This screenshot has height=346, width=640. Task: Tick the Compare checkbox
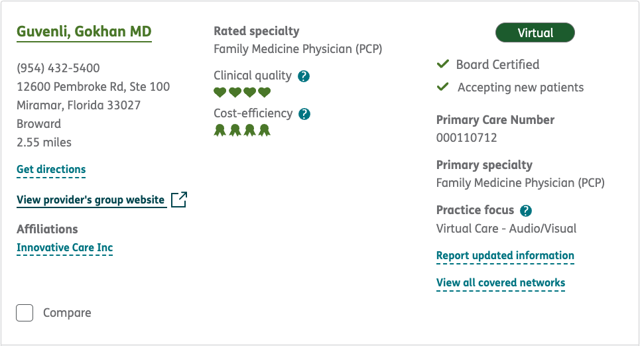coord(25,313)
